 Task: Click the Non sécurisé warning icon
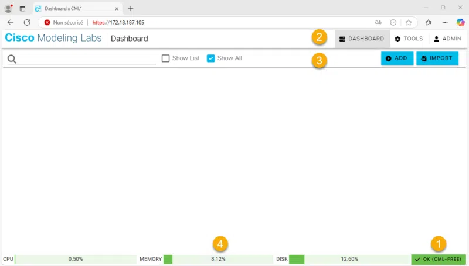(x=47, y=22)
